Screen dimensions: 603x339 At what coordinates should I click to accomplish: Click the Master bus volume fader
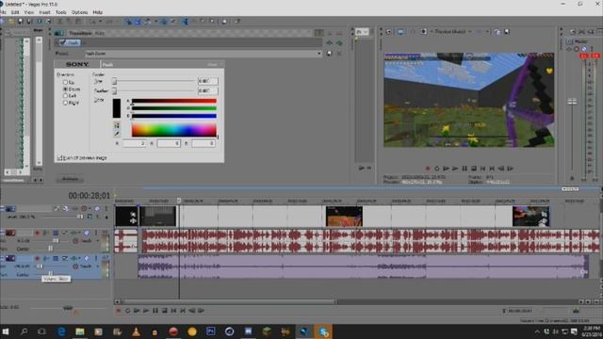coord(572,102)
